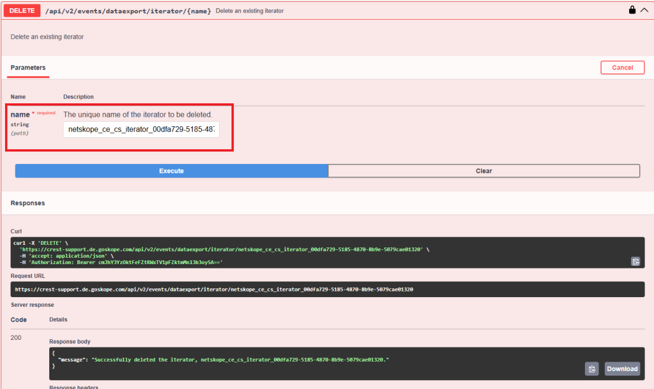Image resolution: width=654 pixels, height=389 pixels.
Task: Click the "Curl" label
Action: 16,231
